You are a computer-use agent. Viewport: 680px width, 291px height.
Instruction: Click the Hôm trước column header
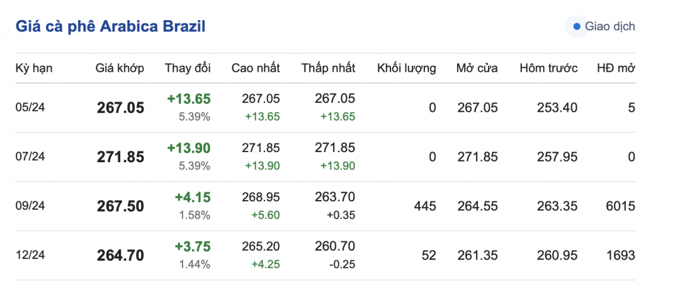click(x=548, y=68)
